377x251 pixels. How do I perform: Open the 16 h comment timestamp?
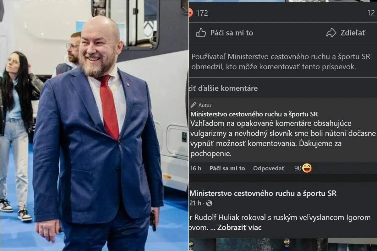(x=196, y=168)
